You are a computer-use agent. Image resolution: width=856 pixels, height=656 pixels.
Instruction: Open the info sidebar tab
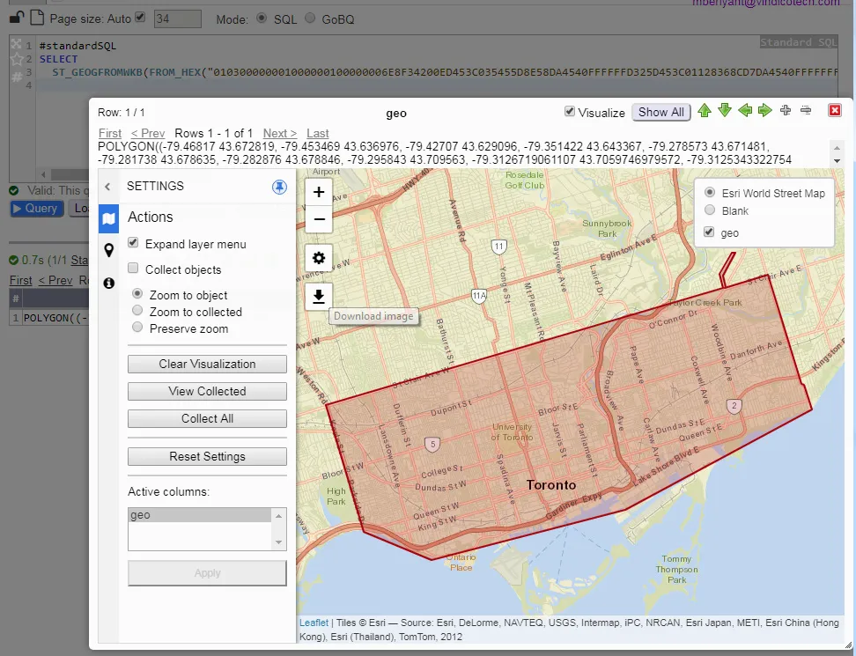108,283
